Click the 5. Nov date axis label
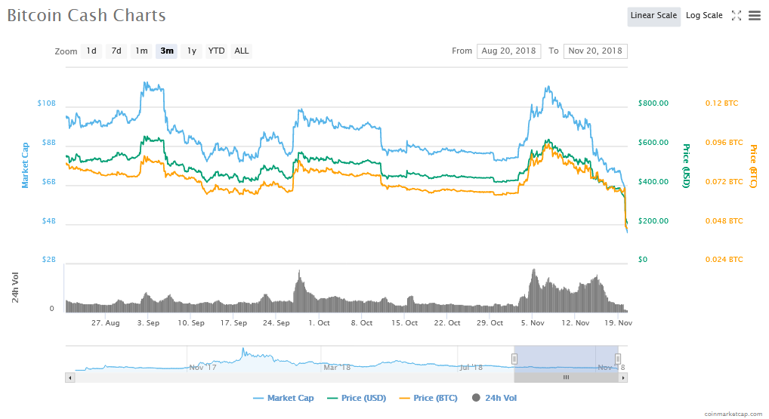 tap(533, 323)
